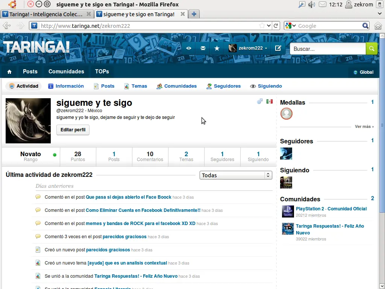Viewport: 385px width, 289px height.
Task: Open Posts in the main navigation bar
Action: [30, 71]
